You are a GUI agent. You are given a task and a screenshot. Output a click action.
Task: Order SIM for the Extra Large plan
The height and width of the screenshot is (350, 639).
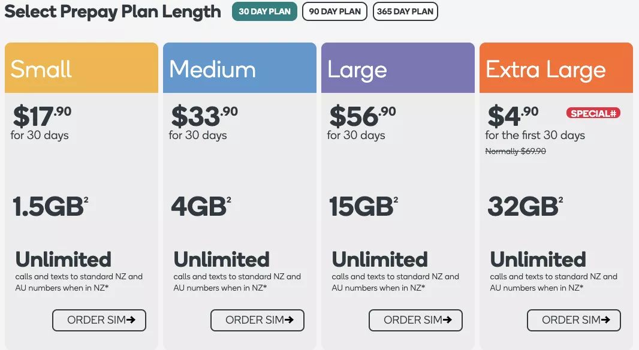(574, 320)
